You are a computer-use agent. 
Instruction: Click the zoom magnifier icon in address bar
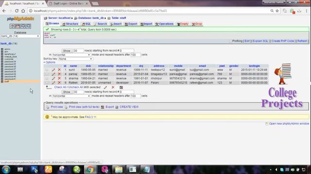pyautogui.click(x=272, y=11)
